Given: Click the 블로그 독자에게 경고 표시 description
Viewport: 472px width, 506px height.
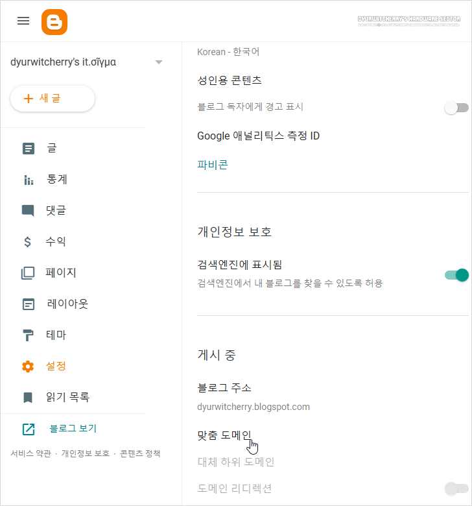Looking at the screenshot, I should click(x=250, y=107).
